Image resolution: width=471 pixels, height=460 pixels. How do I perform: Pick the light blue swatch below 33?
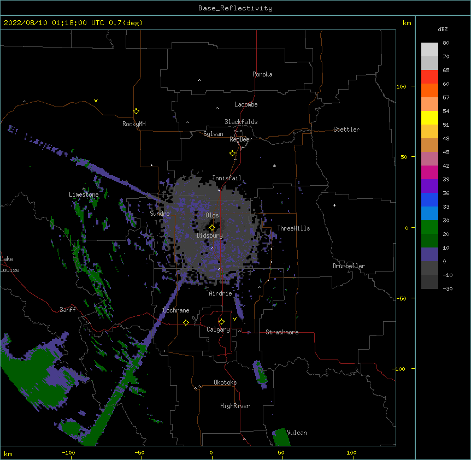click(429, 214)
